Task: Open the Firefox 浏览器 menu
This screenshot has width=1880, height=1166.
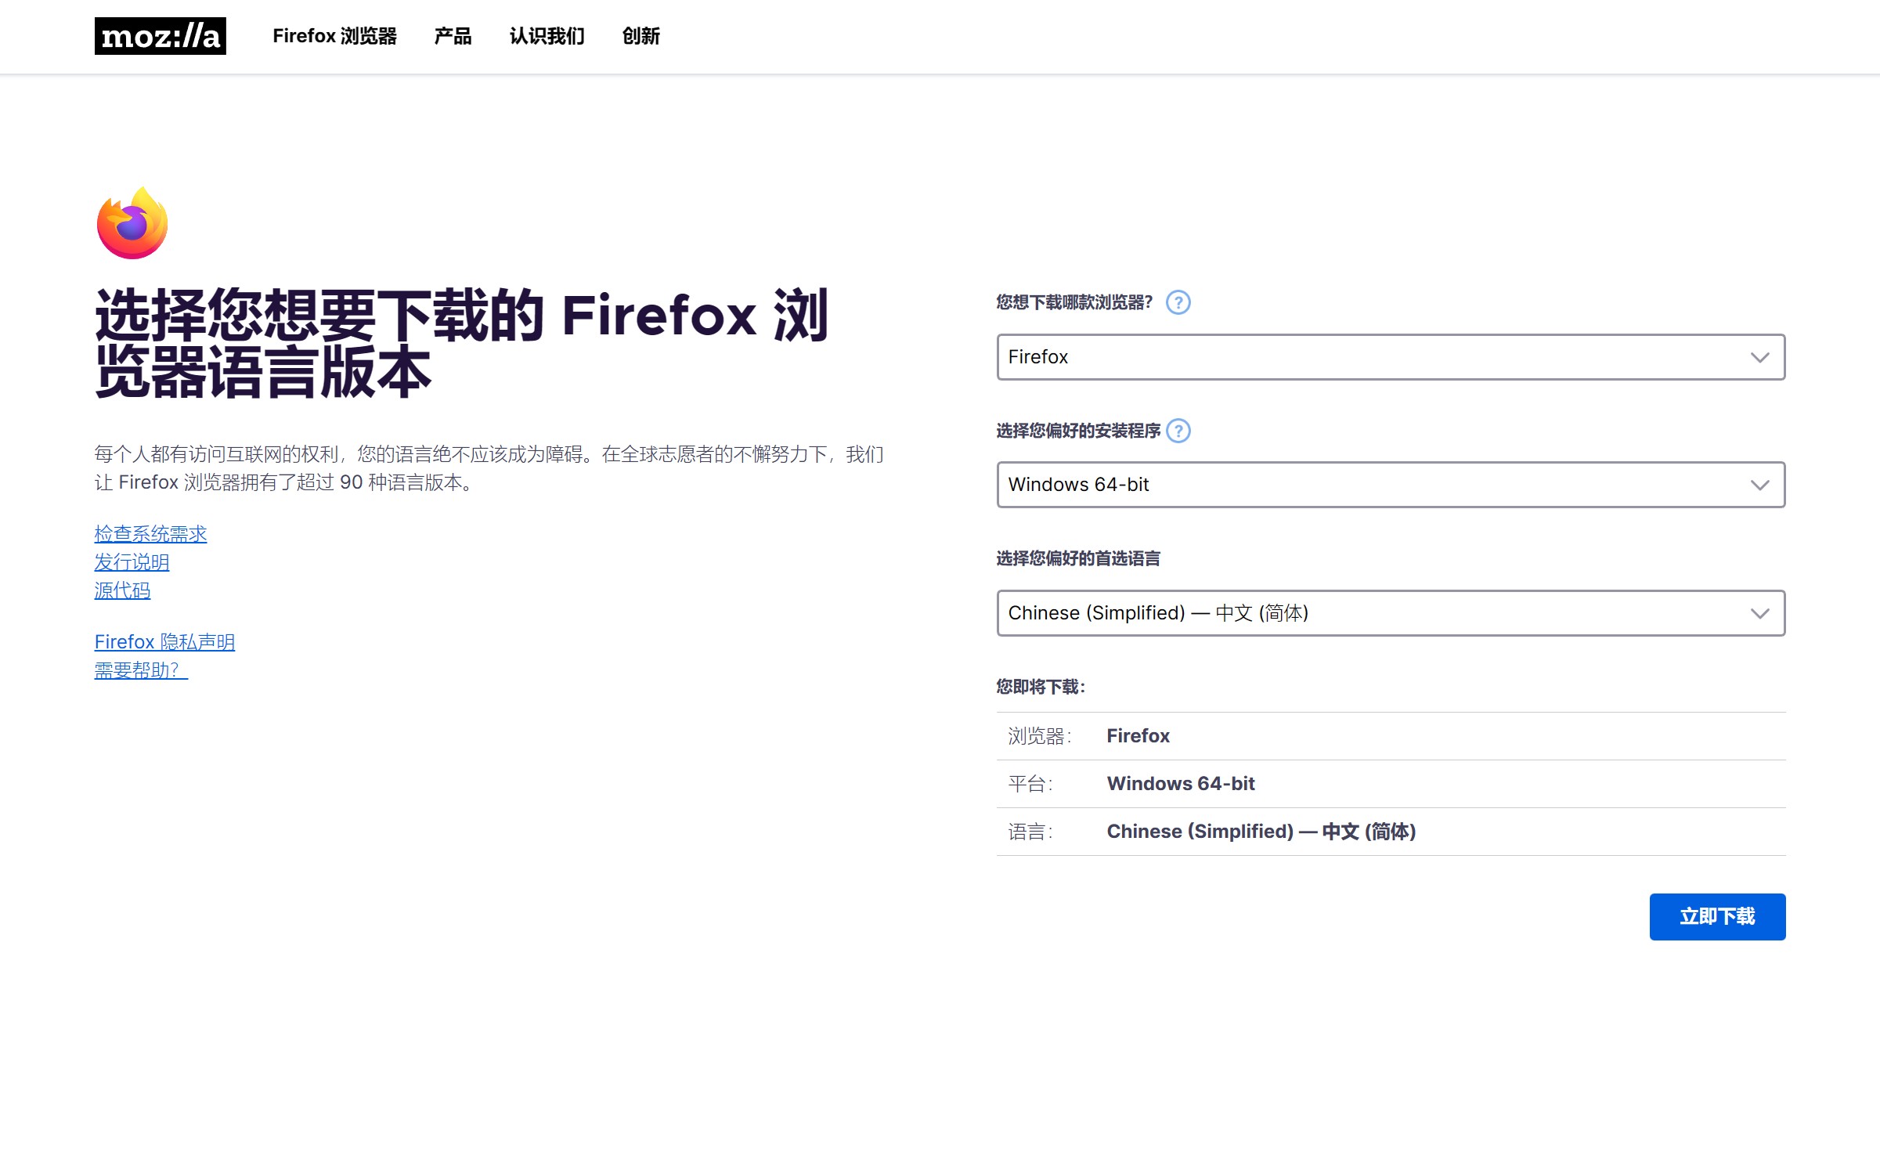Action: [334, 36]
